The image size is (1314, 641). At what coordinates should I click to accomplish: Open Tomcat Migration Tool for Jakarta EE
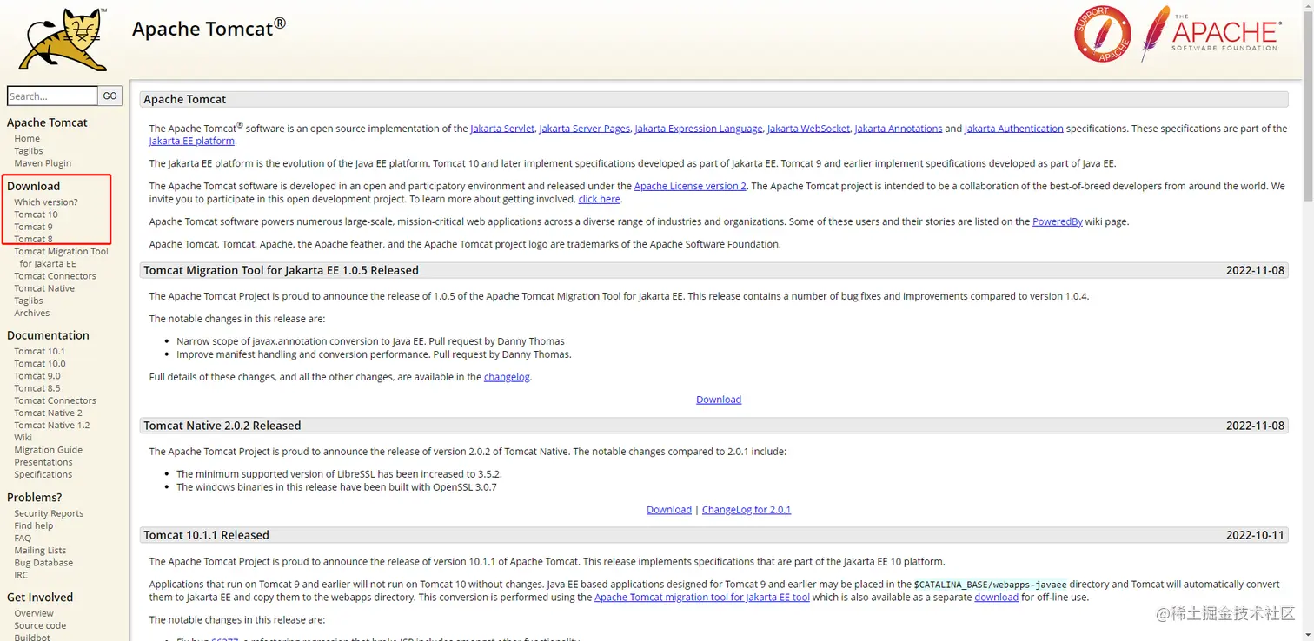pos(61,257)
